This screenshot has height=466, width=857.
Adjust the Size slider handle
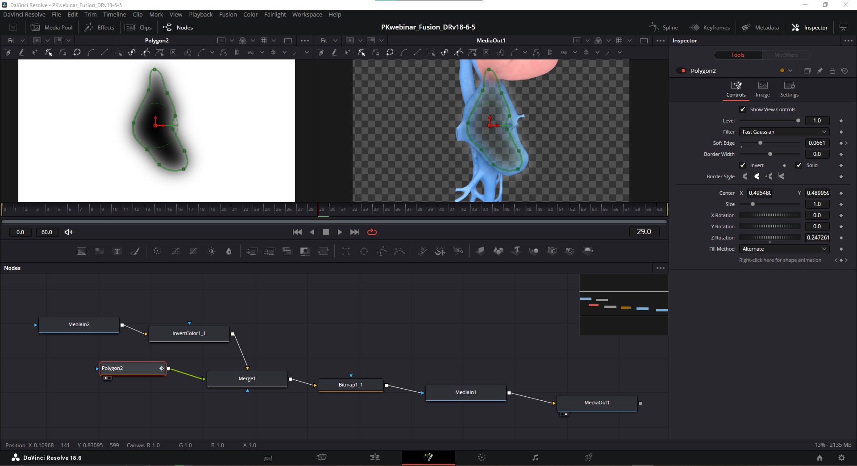click(753, 204)
